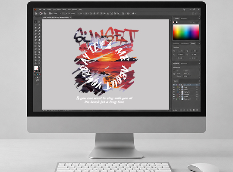Screen dimensions: 233x172
Task: Click the Opacity value field
Action: pyautogui.click(x=186, y=76)
